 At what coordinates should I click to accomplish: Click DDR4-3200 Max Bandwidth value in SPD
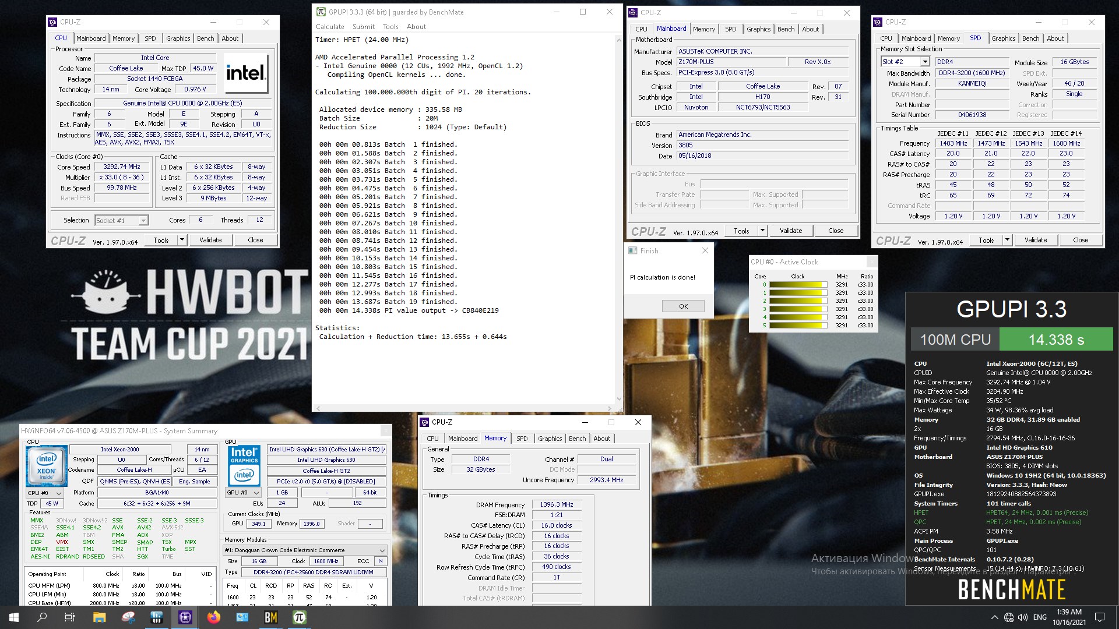(972, 73)
